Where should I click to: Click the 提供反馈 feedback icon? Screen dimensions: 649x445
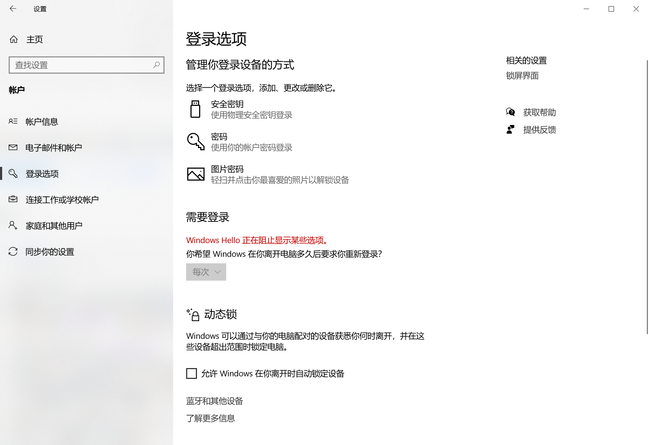(x=510, y=129)
